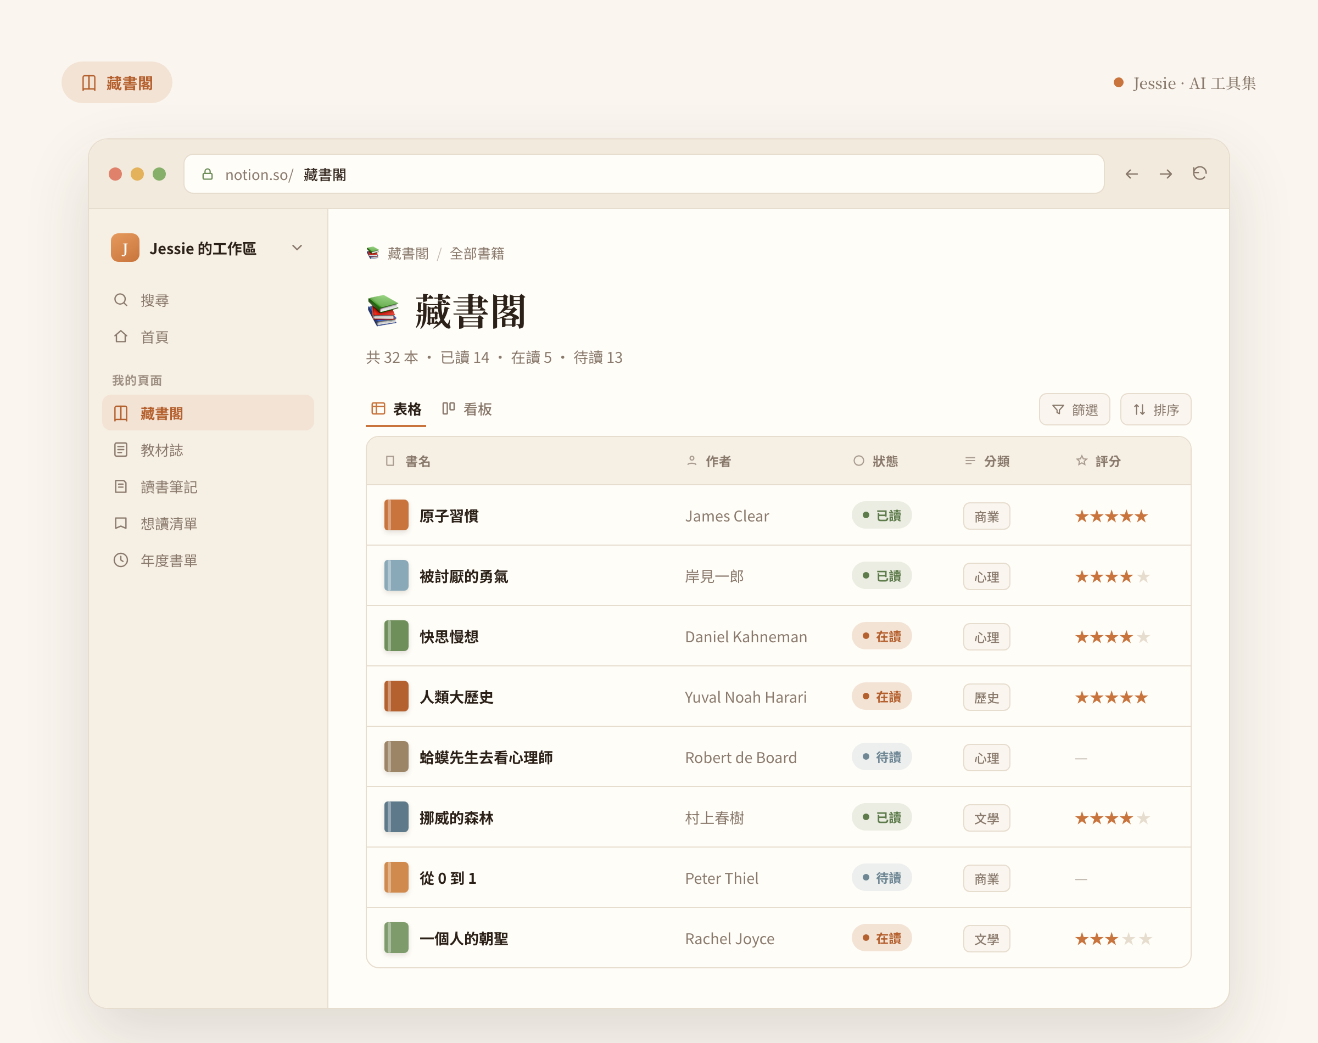Click 已讀 status of 原子習慣

881,515
